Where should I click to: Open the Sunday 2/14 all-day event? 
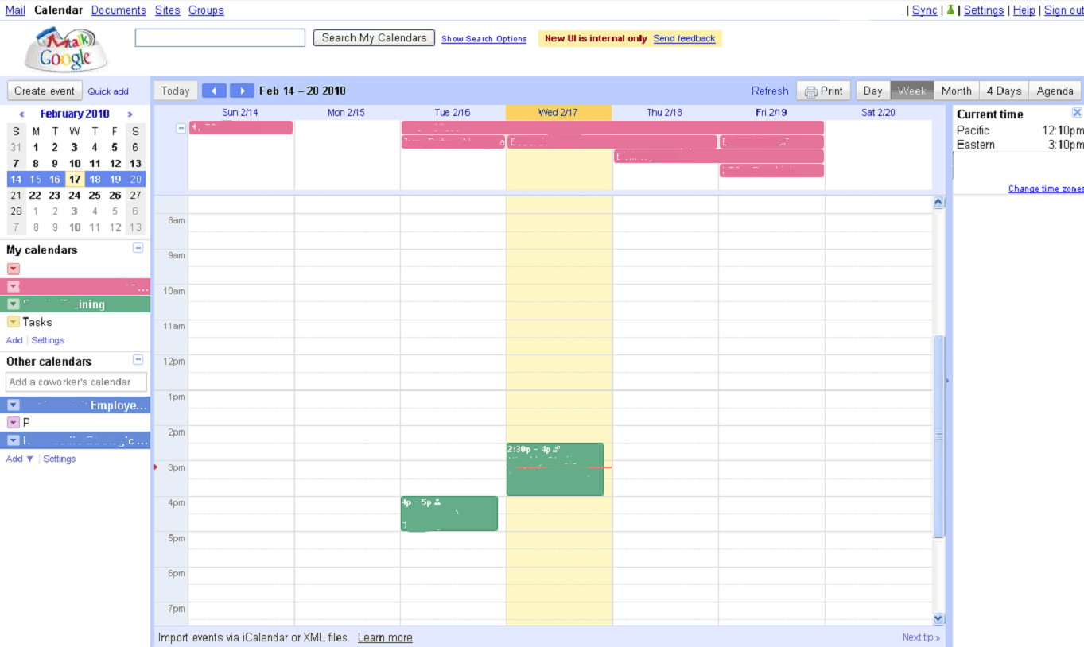(x=241, y=127)
